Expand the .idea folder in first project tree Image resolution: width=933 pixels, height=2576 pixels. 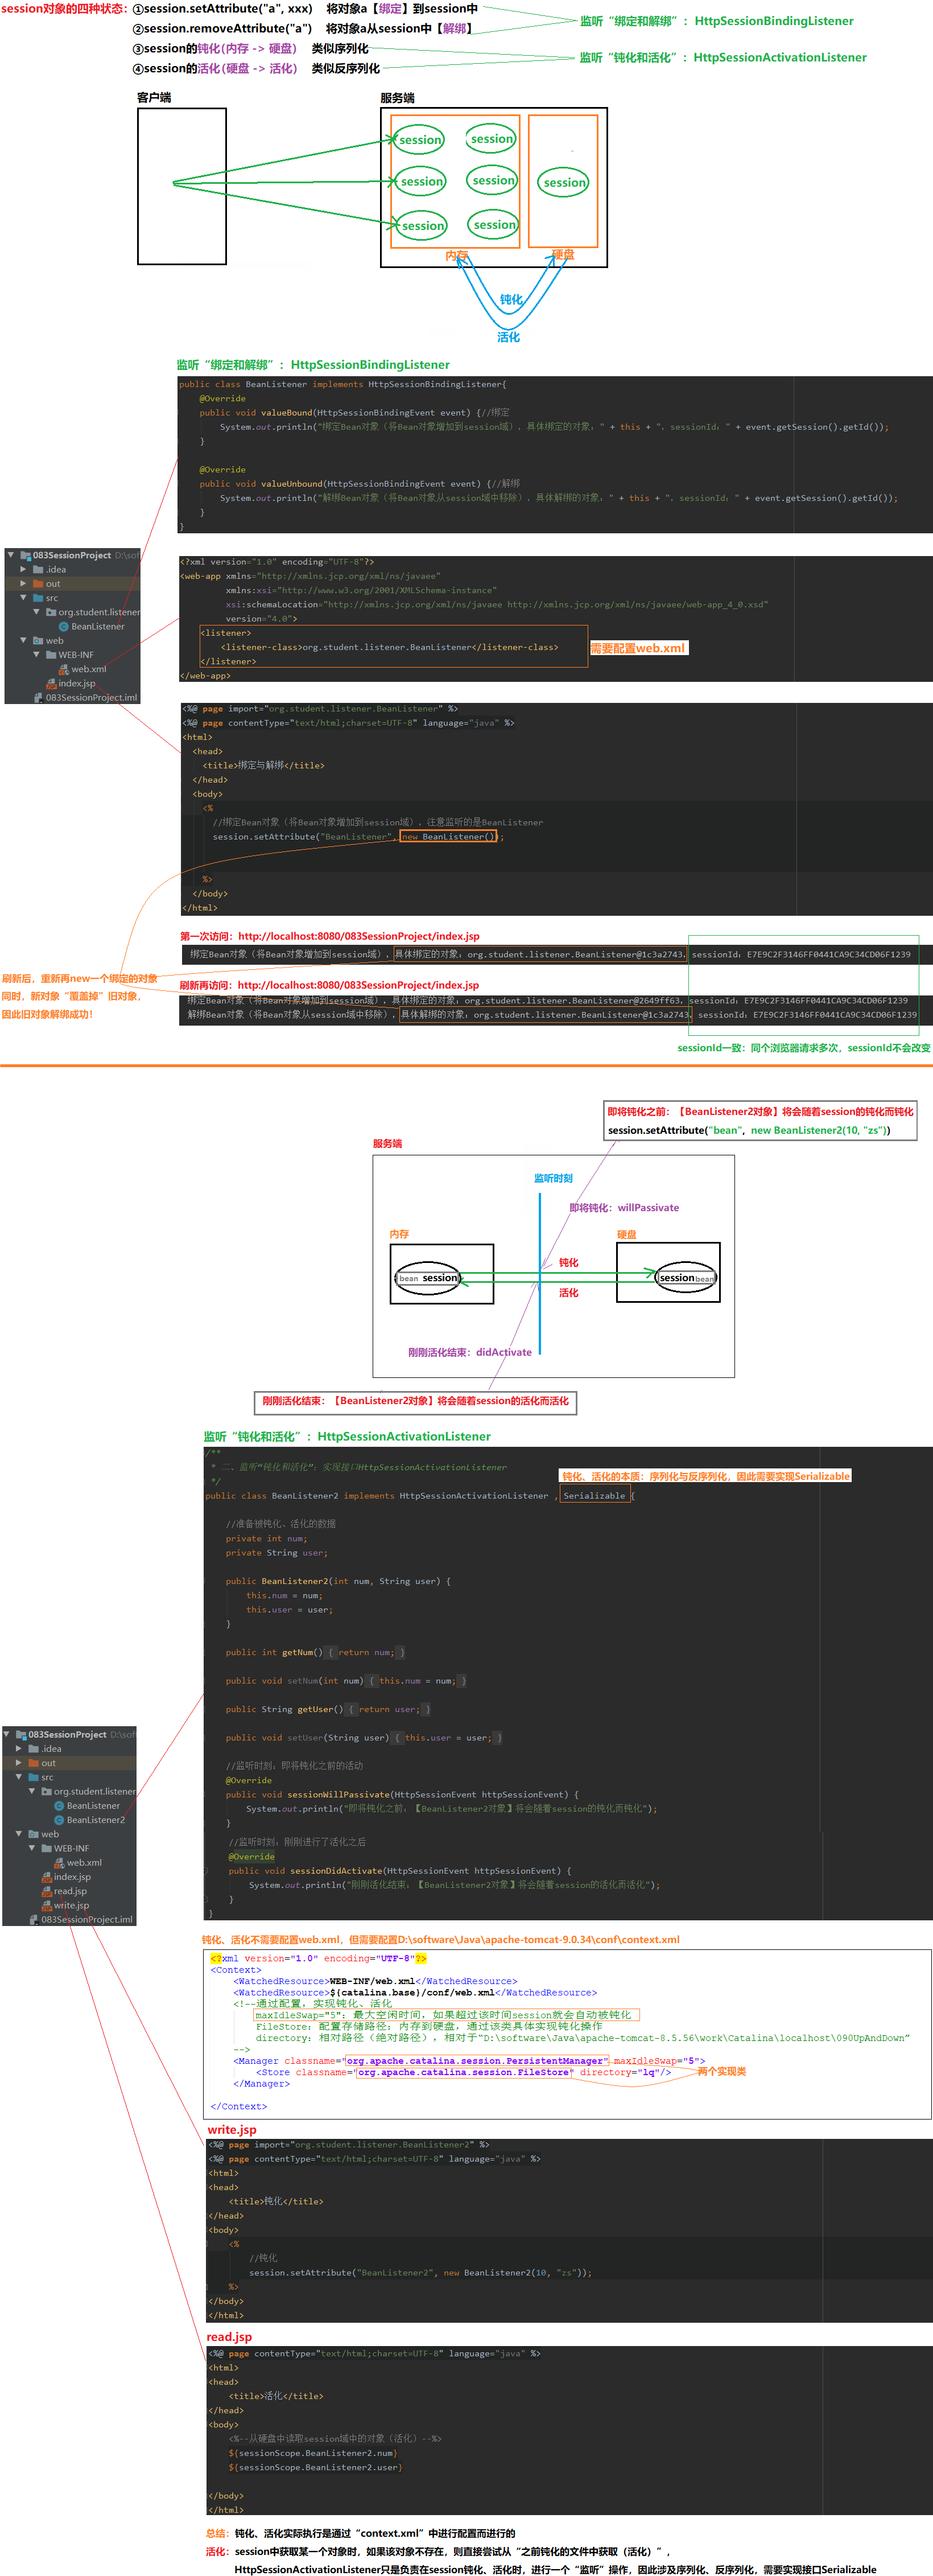[23, 569]
